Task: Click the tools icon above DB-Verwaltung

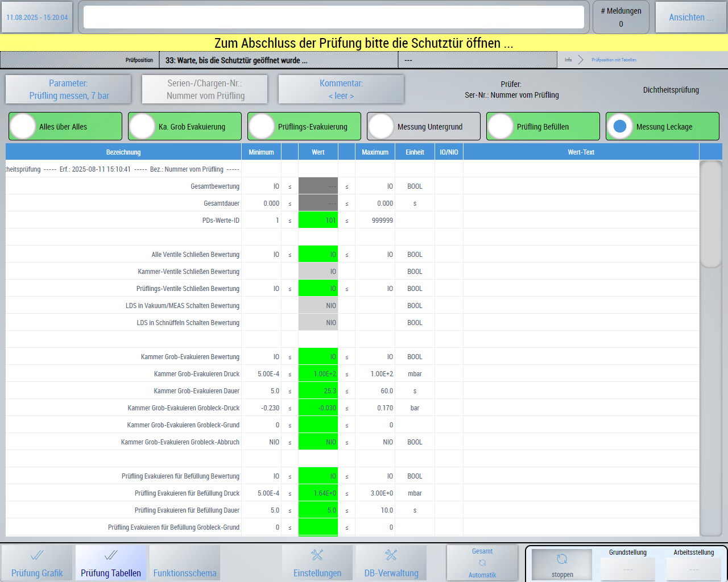Action: coord(391,555)
